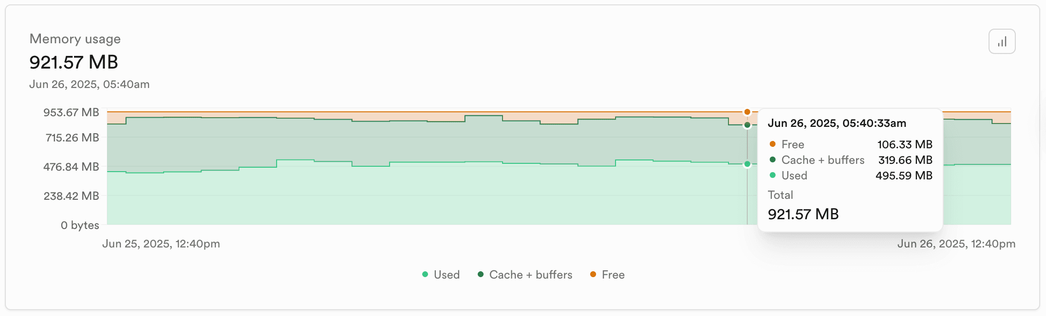1046x316 pixels.
Task: Click the dark green Cache + buffers dot
Action: (480, 275)
